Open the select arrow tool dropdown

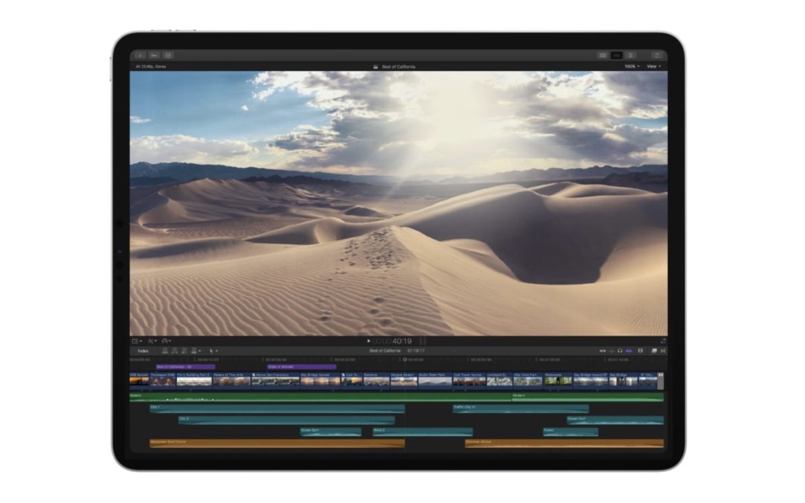coord(214,351)
